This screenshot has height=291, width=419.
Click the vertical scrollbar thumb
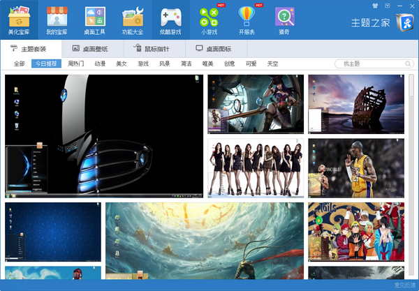point(411,85)
